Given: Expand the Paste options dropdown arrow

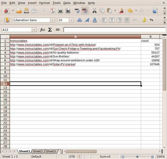Looking at the screenshot, I should (x=115, y=11).
